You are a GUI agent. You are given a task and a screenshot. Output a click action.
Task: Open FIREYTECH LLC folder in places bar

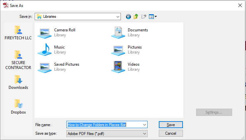[18, 33]
